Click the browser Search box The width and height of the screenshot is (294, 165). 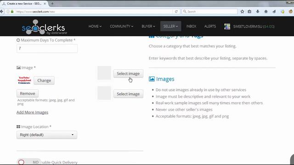click(x=209, y=11)
